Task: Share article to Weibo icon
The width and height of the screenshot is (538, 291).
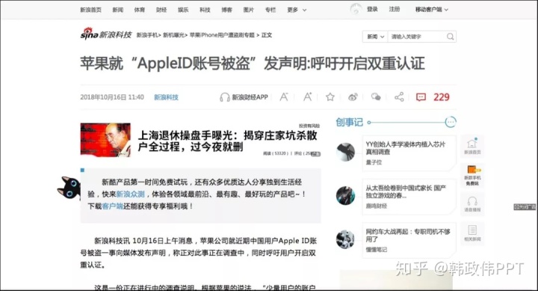Action: (353, 97)
